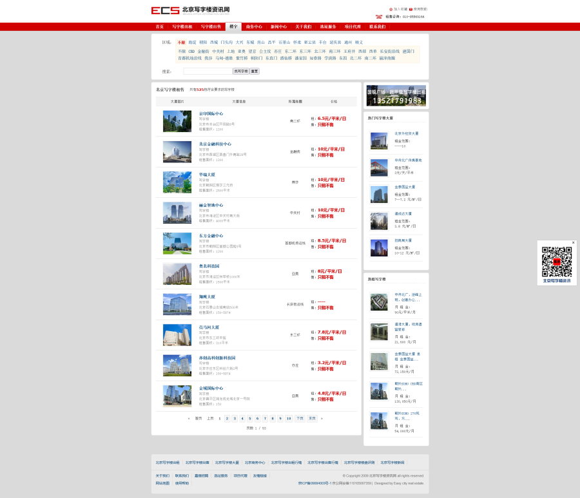Click the 下页 next page button

coord(300,418)
